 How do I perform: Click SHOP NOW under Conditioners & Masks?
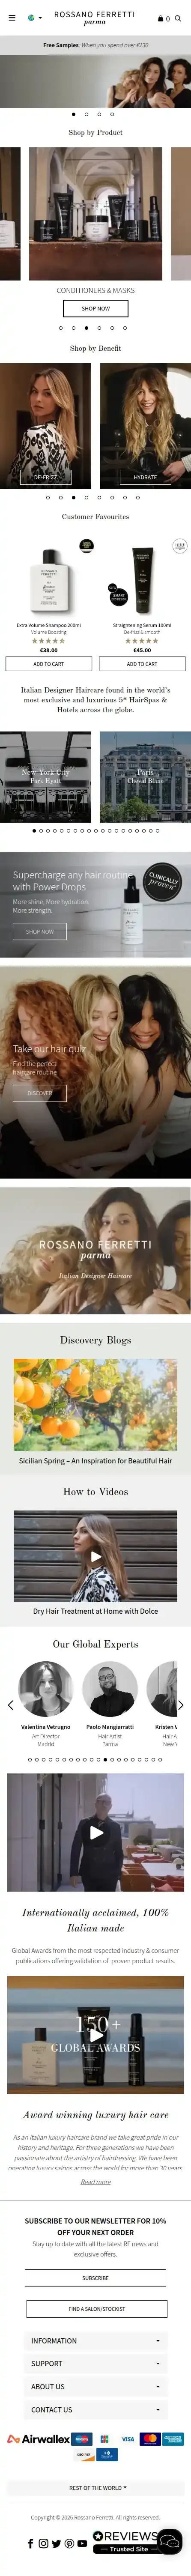coord(96,309)
